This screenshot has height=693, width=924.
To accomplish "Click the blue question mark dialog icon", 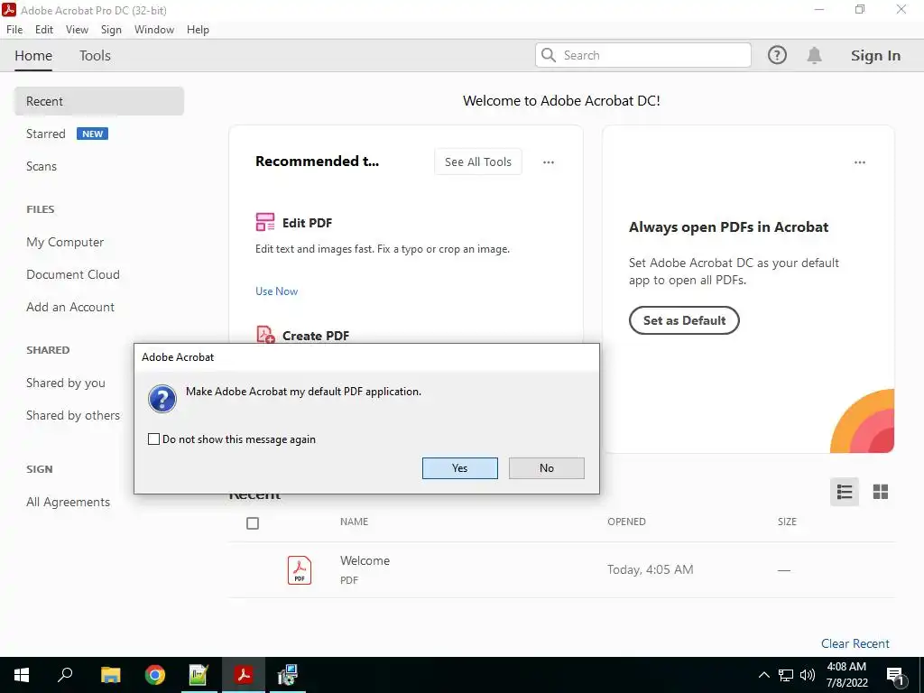I will tap(162, 399).
